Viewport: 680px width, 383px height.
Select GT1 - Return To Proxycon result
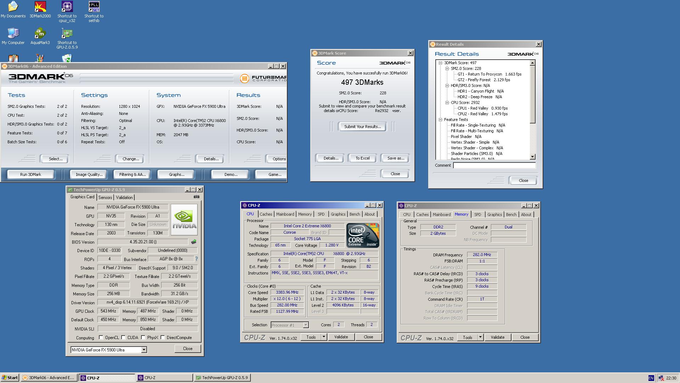click(489, 74)
